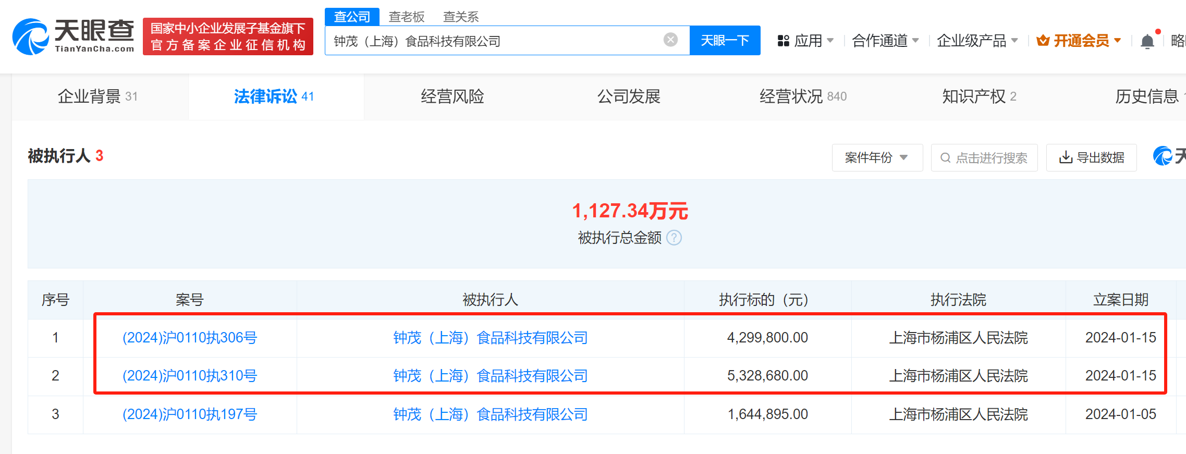Click the VIP crown icon
1186x454 pixels.
click(1043, 40)
